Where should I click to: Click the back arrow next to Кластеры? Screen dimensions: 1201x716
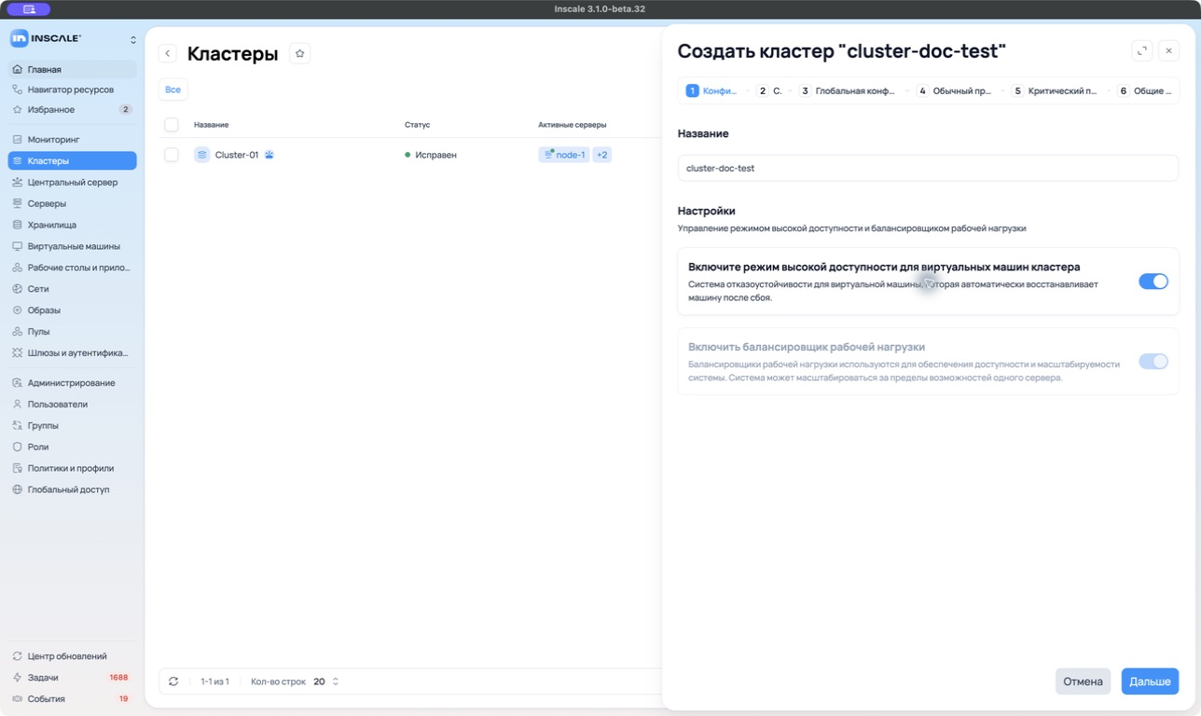tap(168, 54)
